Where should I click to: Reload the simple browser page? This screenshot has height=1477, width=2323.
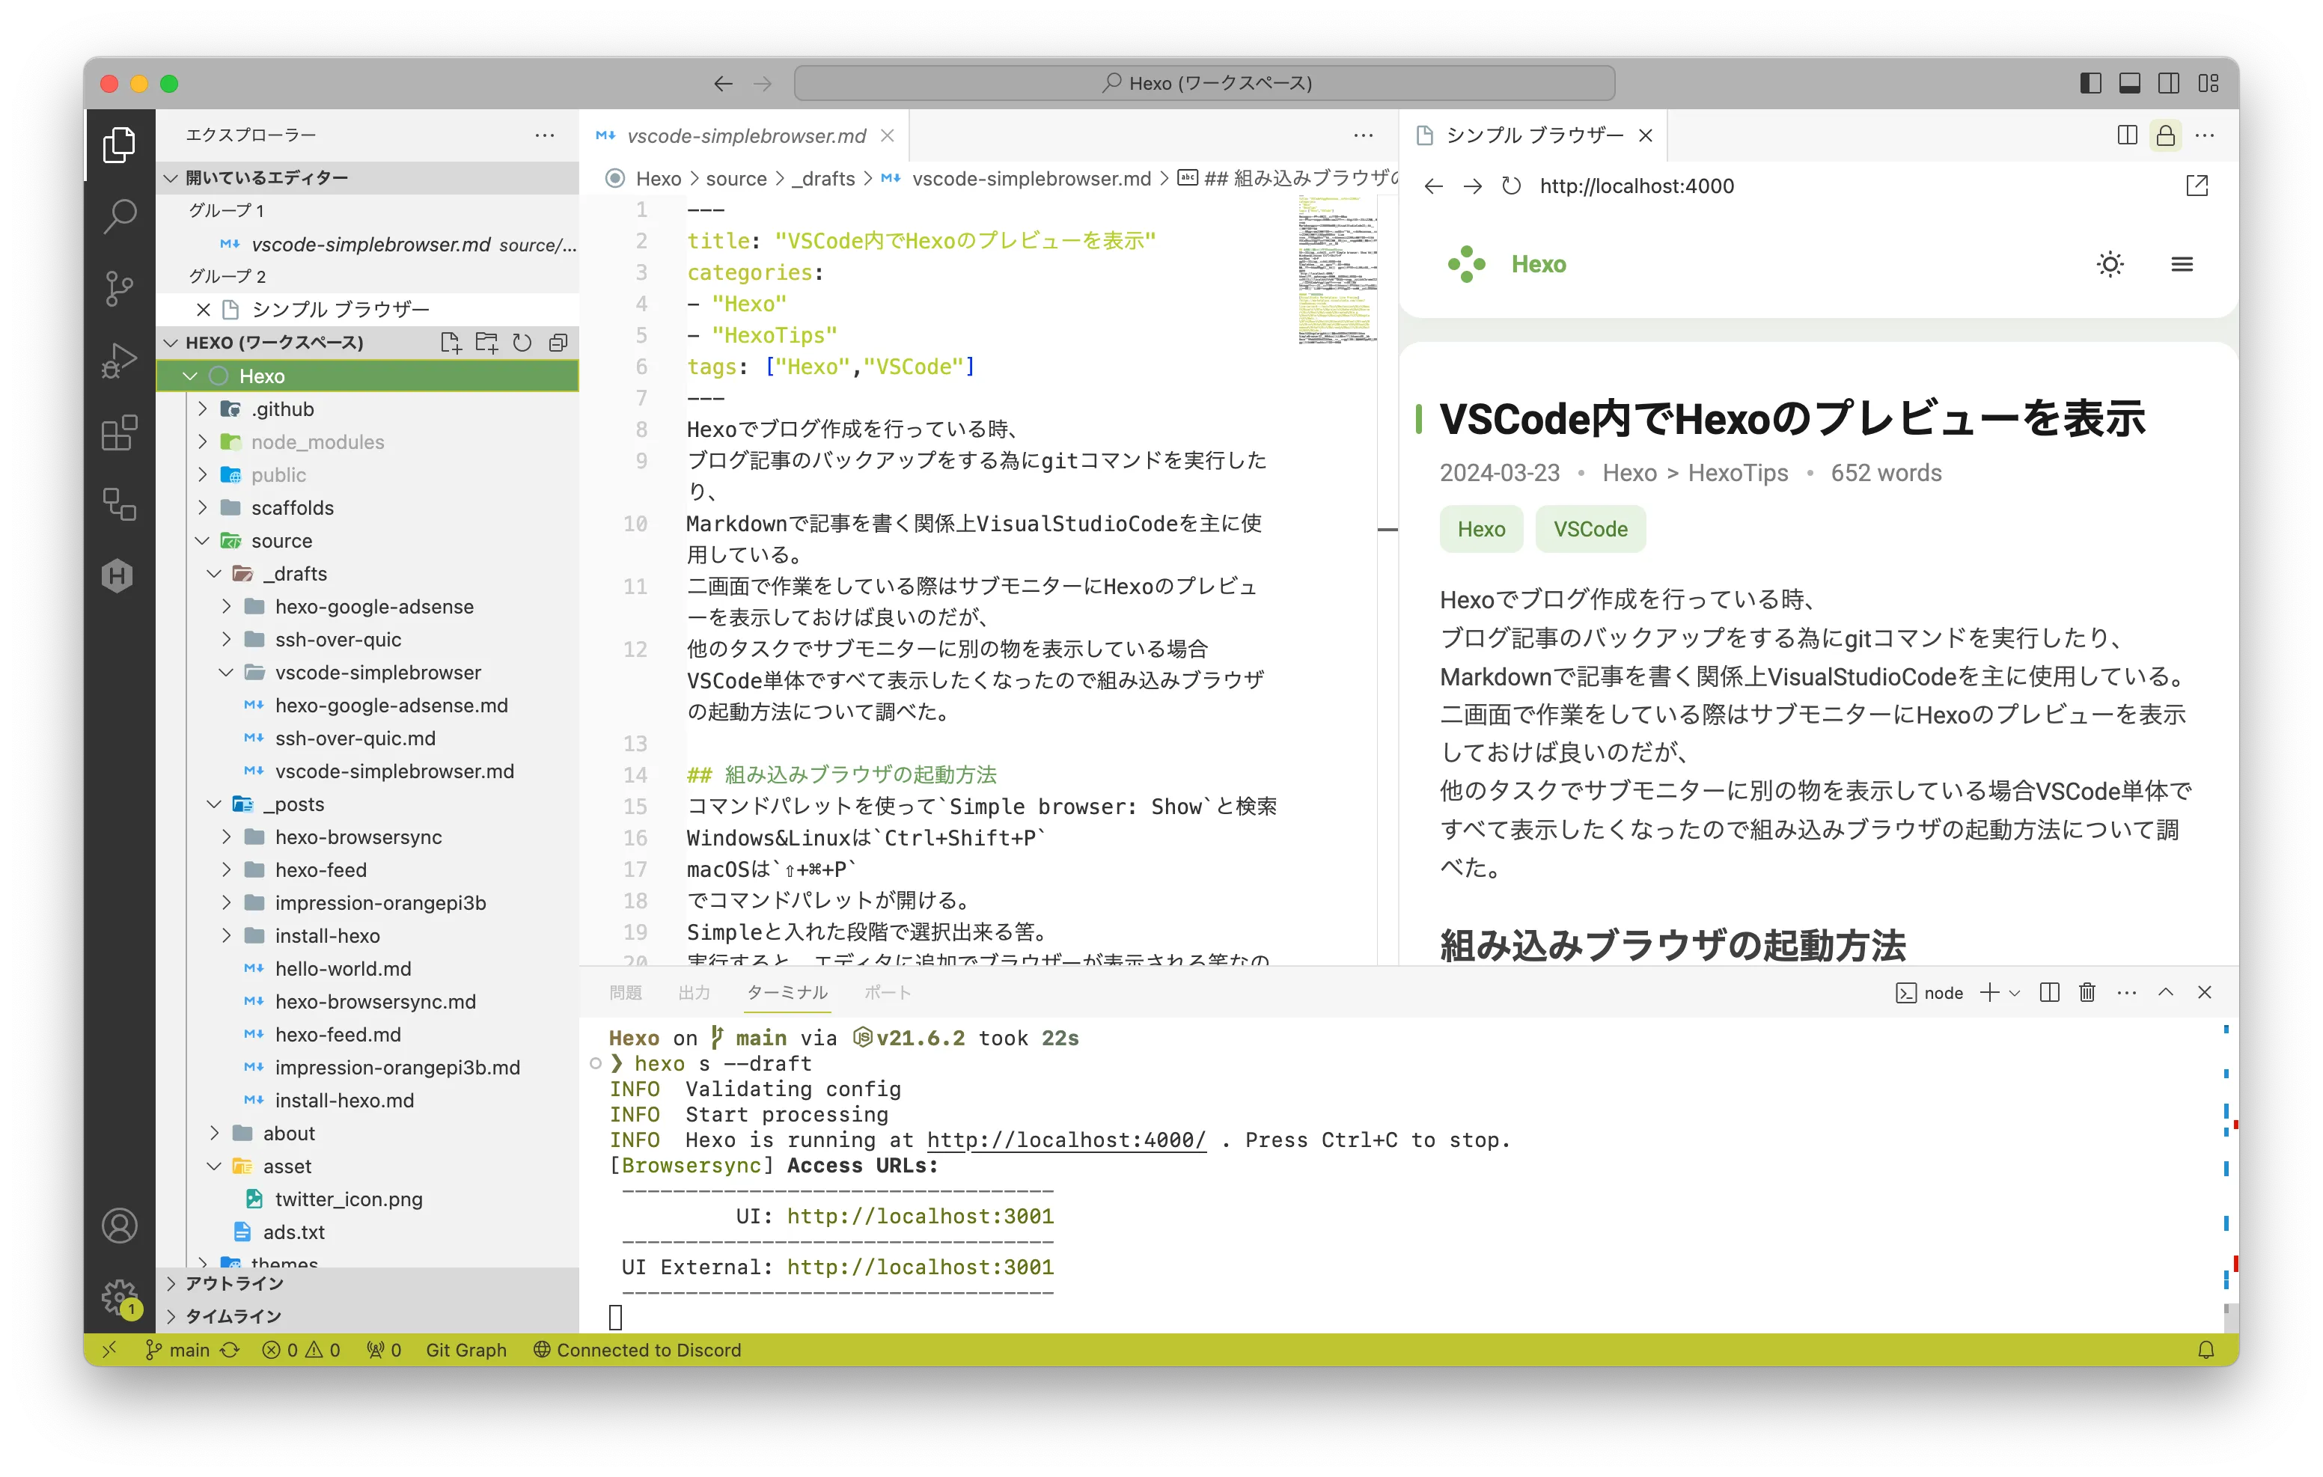point(1512,186)
